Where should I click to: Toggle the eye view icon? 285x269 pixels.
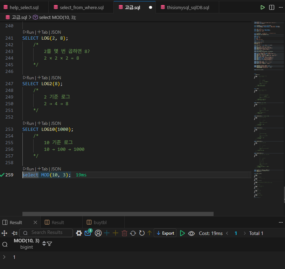point(192,233)
